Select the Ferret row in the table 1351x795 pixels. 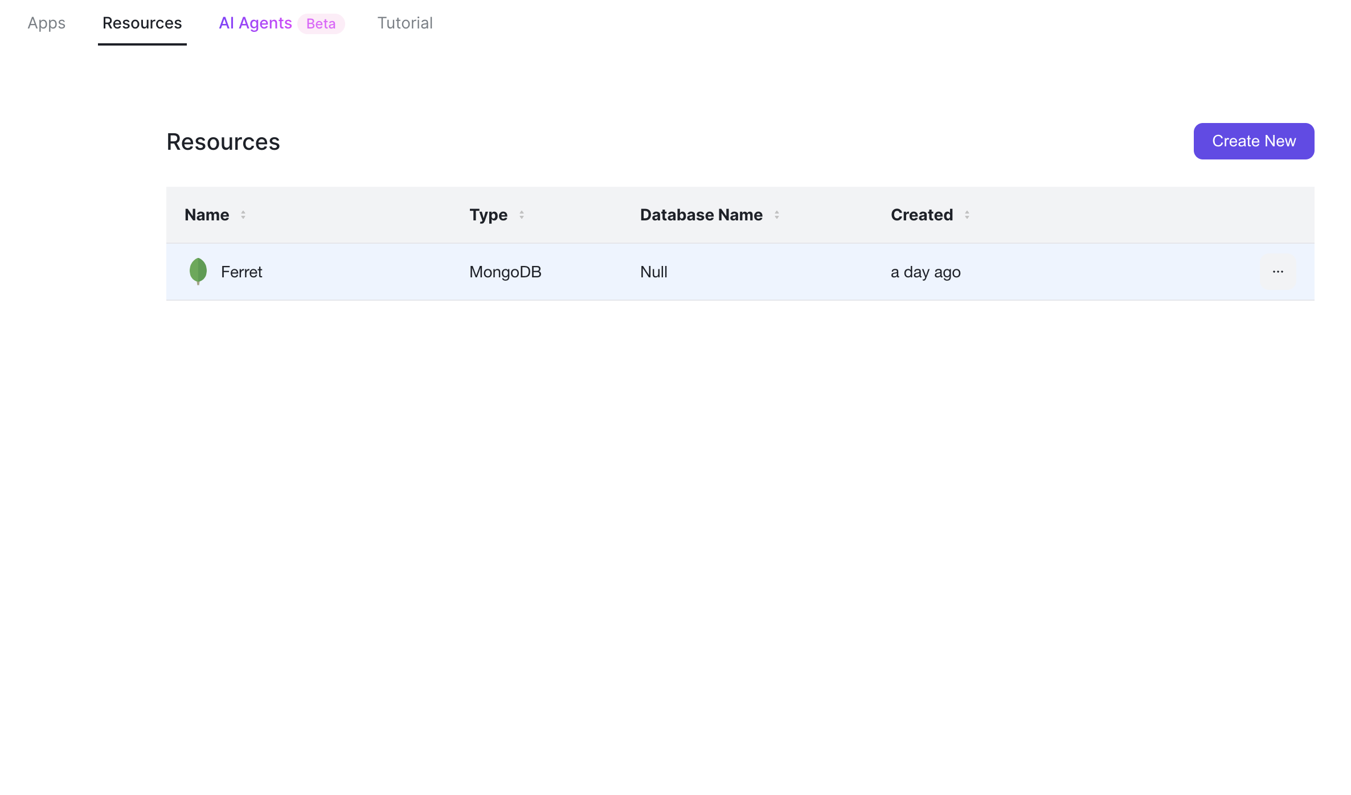570,272
